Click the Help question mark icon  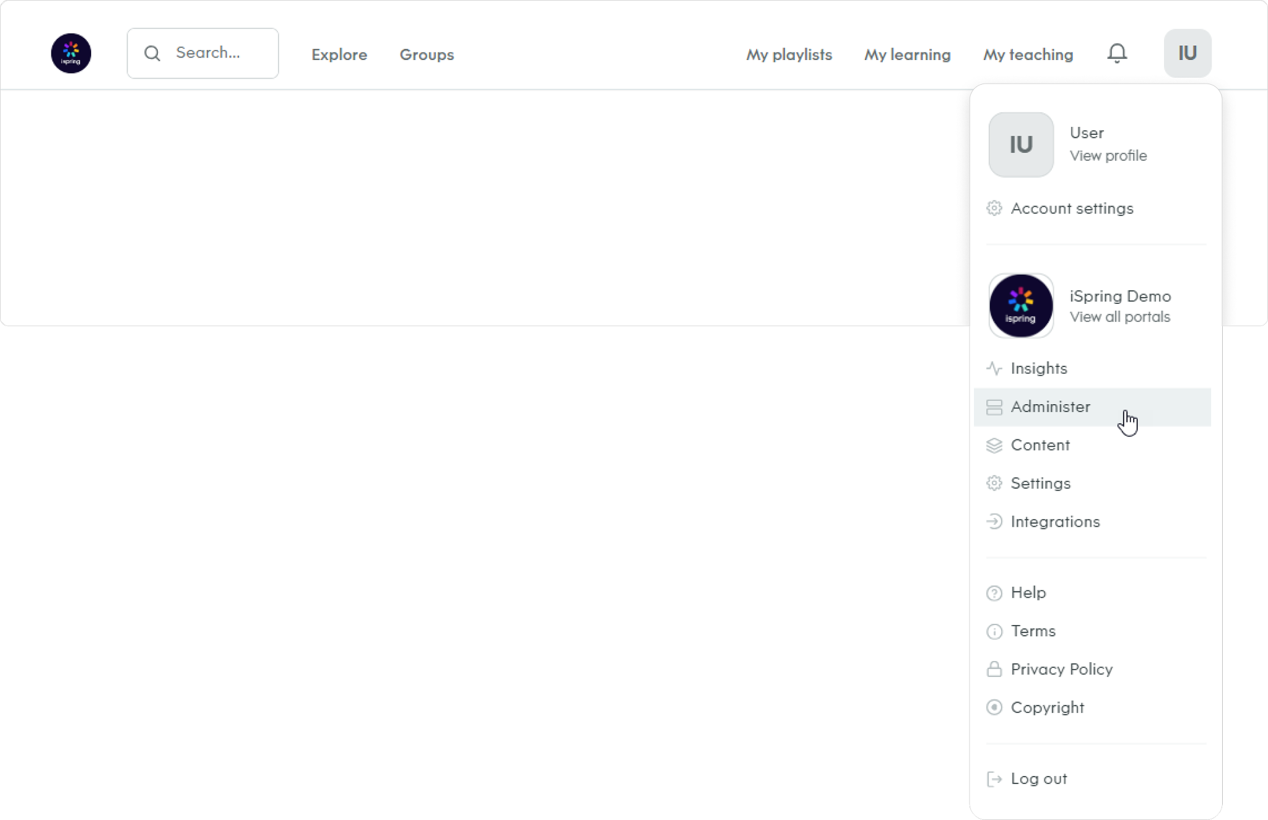(x=994, y=593)
